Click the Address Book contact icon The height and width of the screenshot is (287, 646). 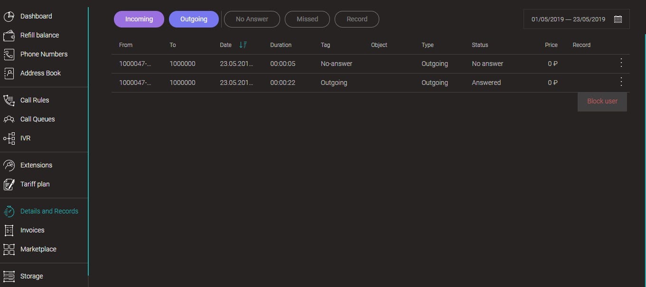9,73
